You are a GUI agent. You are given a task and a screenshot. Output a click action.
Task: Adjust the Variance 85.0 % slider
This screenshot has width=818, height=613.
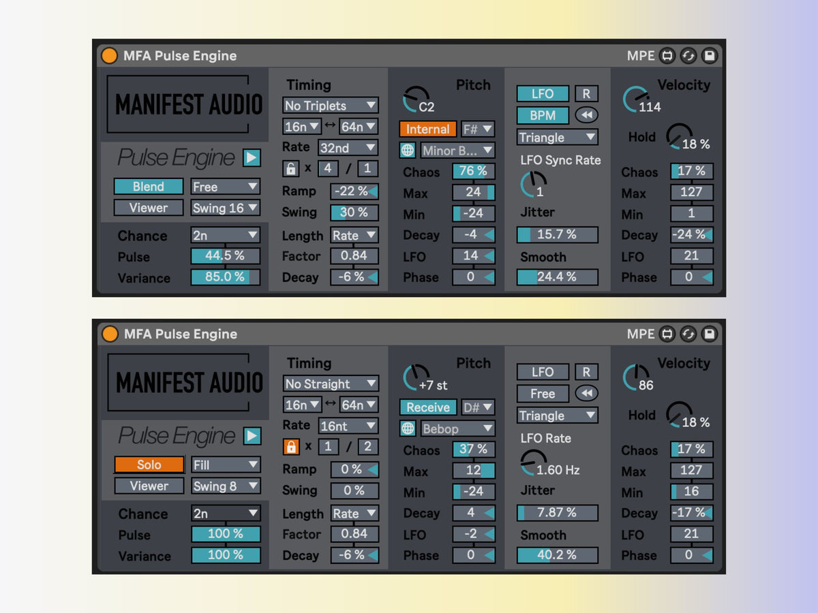coord(226,277)
